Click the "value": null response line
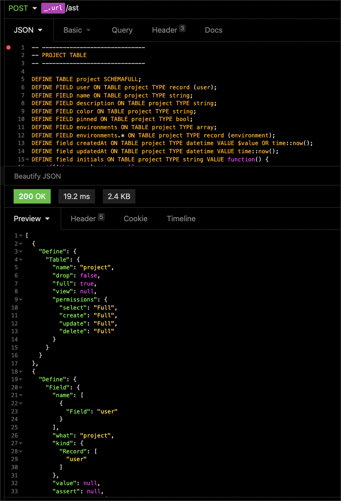This screenshot has height=501, width=341. pyautogui.click(x=76, y=483)
